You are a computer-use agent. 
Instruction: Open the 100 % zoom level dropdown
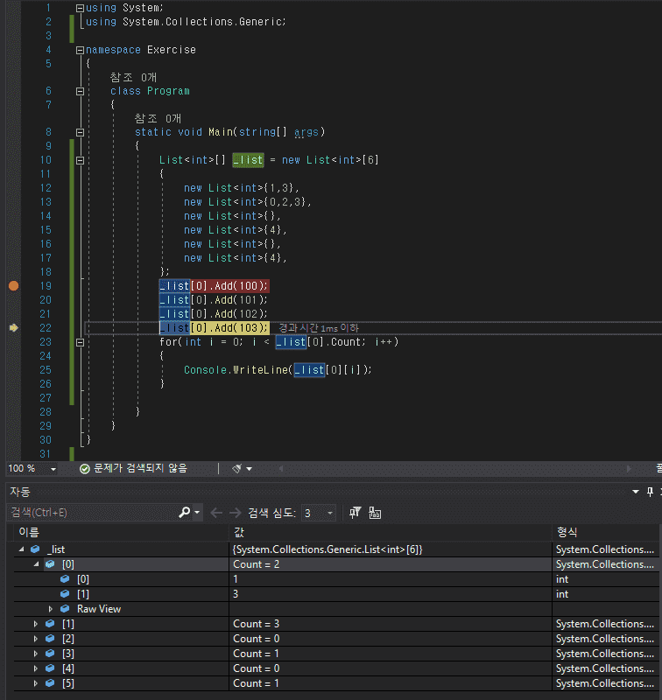tap(53, 469)
